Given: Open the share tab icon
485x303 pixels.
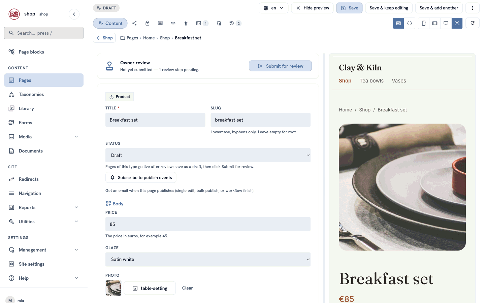Looking at the screenshot, I should (134, 23).
